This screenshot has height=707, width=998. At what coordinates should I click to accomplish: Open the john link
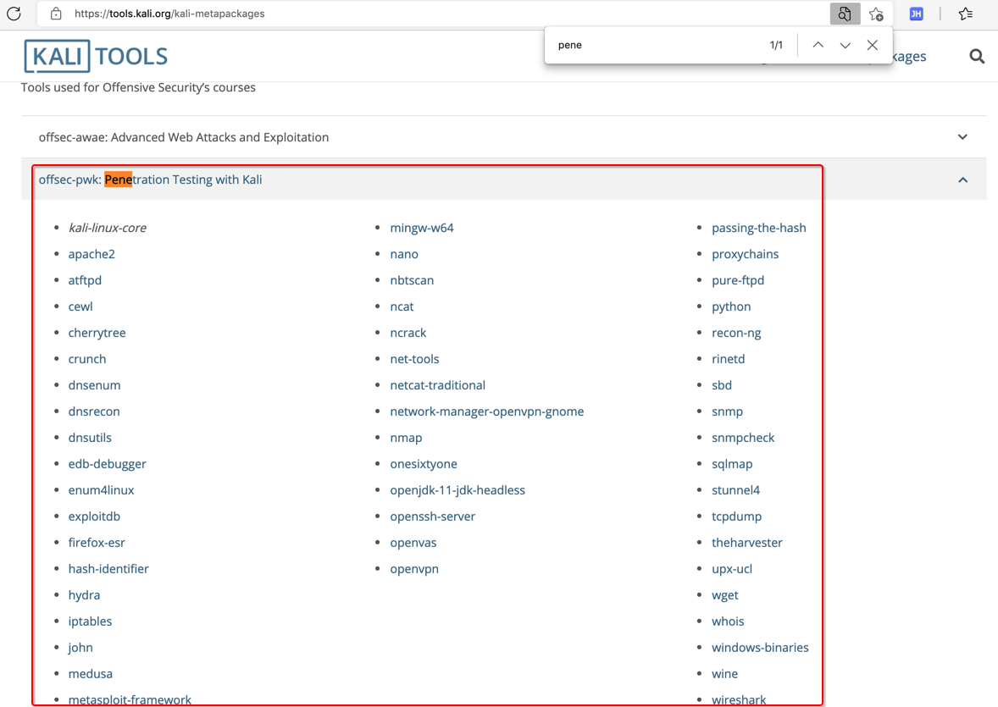point(80,647)
